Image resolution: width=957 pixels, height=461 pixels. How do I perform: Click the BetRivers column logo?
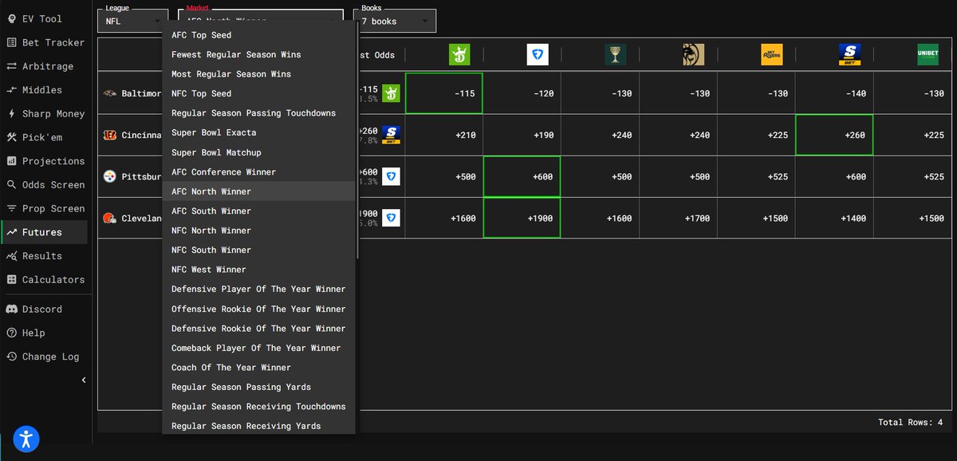click(x=772, y=54)
